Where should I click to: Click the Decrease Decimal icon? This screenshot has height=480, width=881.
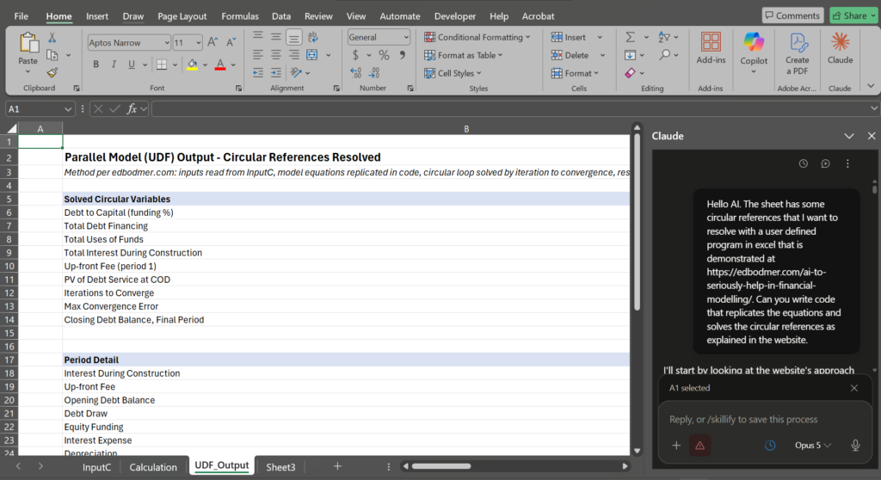[374, 72]
